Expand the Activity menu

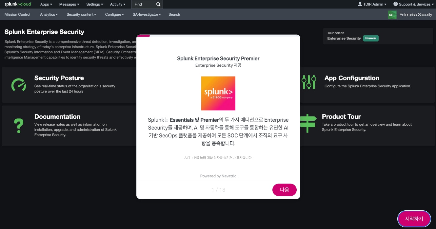[118, 4]
